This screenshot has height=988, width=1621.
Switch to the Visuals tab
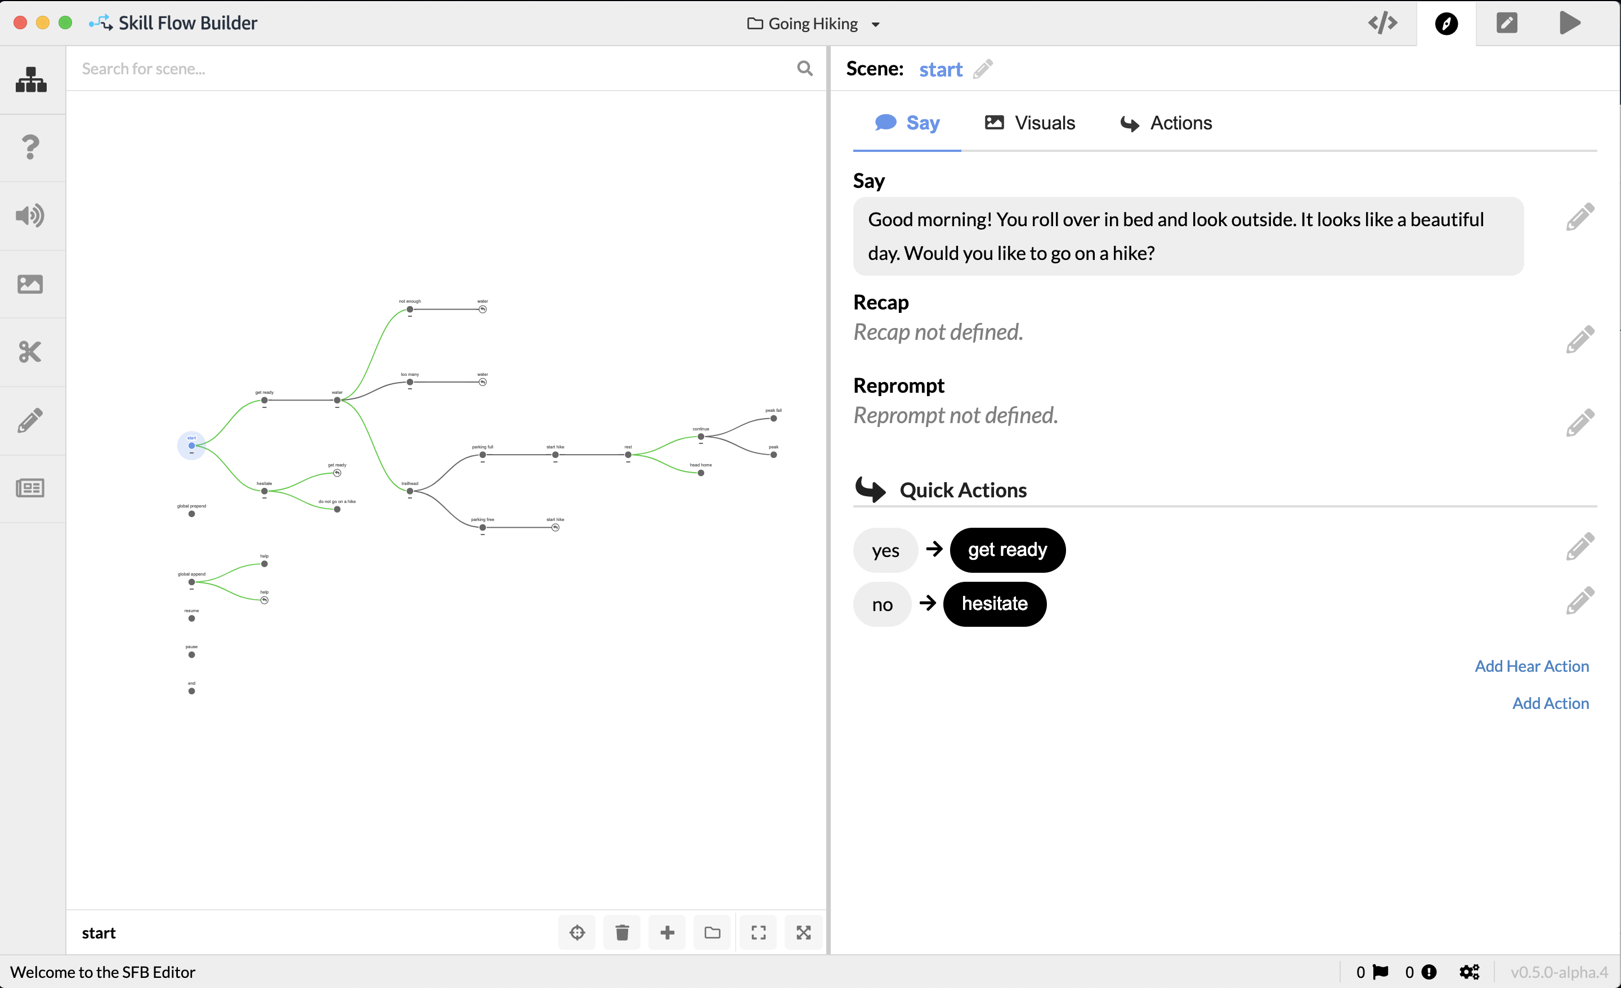[1029, 123]
